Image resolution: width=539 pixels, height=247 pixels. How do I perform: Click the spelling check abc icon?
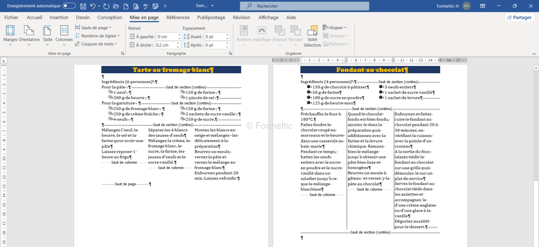coord(146,6)
